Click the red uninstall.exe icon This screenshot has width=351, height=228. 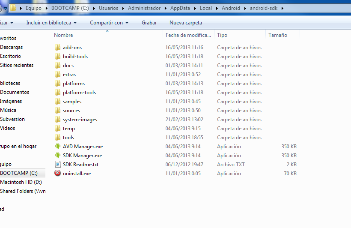[x=57, y=173]
